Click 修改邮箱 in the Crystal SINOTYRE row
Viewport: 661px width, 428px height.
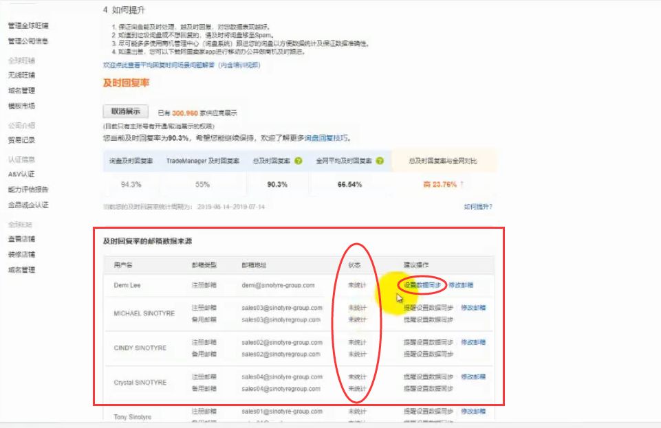click(473, 376)
